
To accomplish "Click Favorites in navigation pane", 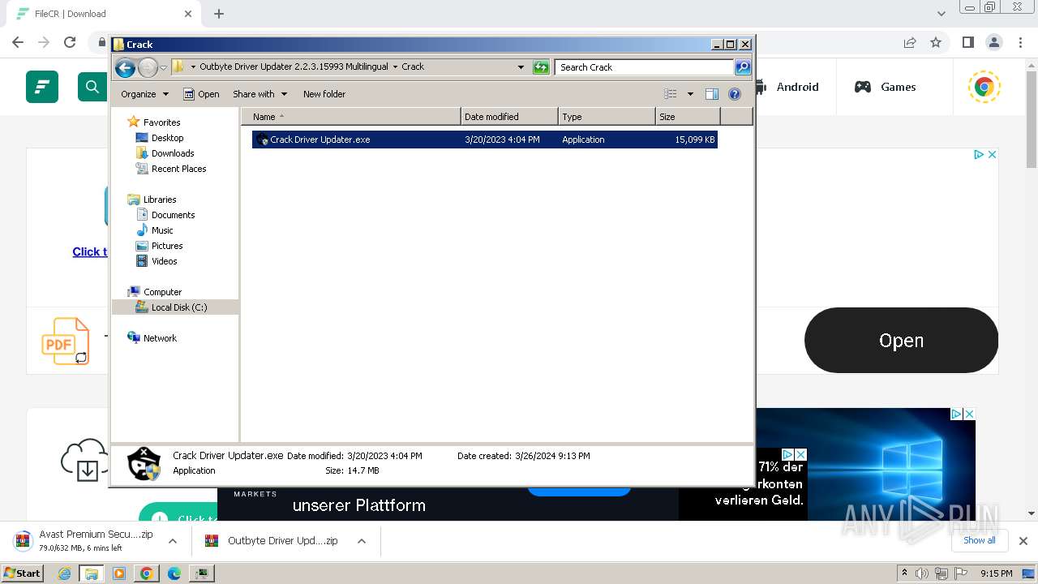I will 161,122.
